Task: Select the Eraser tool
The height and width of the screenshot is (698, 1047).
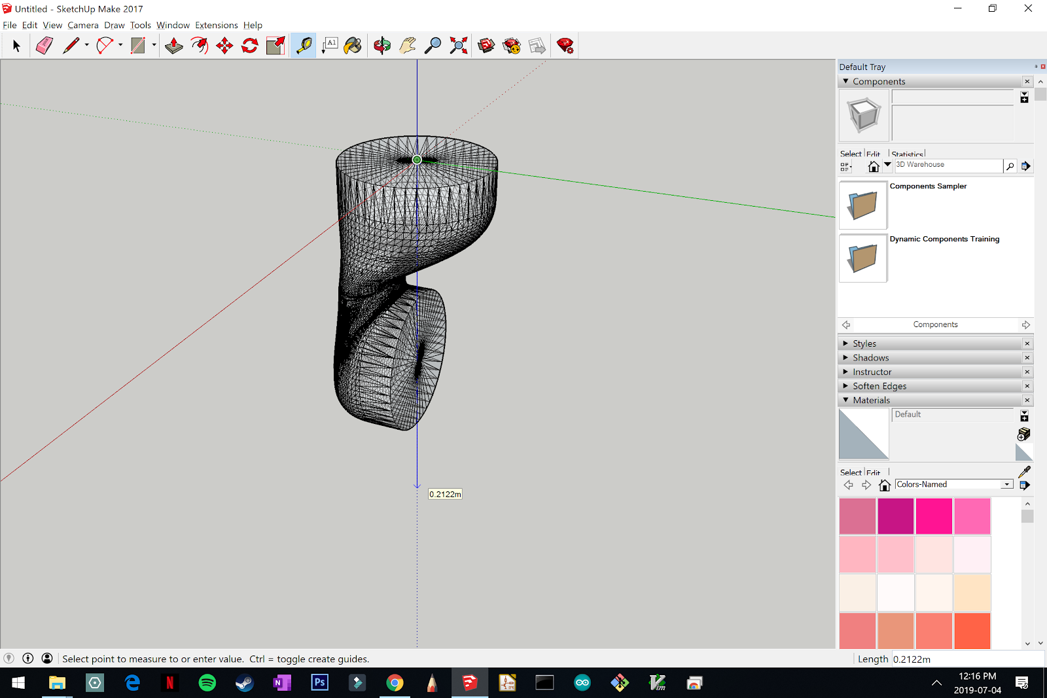Action: point(44,46)
